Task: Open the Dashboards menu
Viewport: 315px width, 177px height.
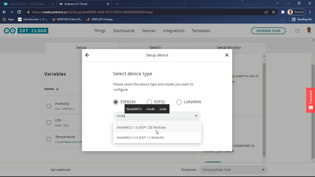Action: [x=124, y=31]
